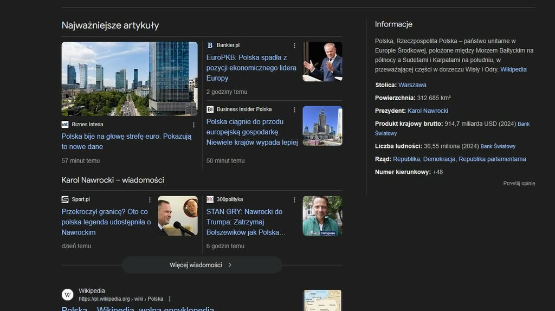Expand Więcej wiadomości news section
The image size is (555, 311).
(x=201, y=265)
